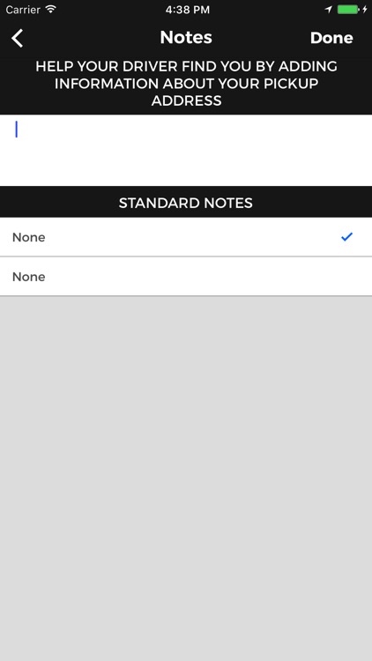Image resolution: width=372 pixels, height=661 pixels.
Task: Tap the charging bolt icon
Action: pos(365,10)
